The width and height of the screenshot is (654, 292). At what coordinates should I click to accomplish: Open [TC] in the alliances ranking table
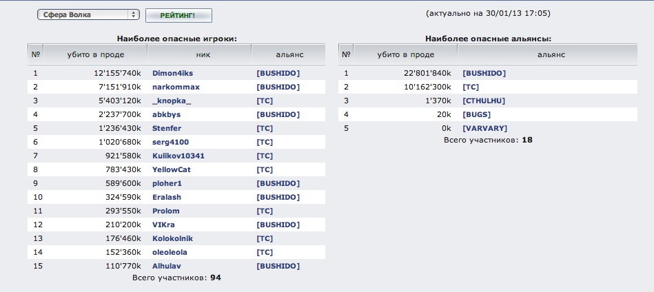tap(471, 87)
